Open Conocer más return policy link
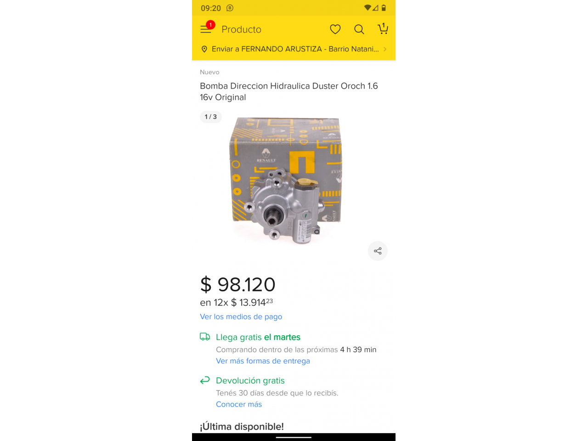Image resolution: width=588 pixels, height=441 pixels. [x=239, y=404]
